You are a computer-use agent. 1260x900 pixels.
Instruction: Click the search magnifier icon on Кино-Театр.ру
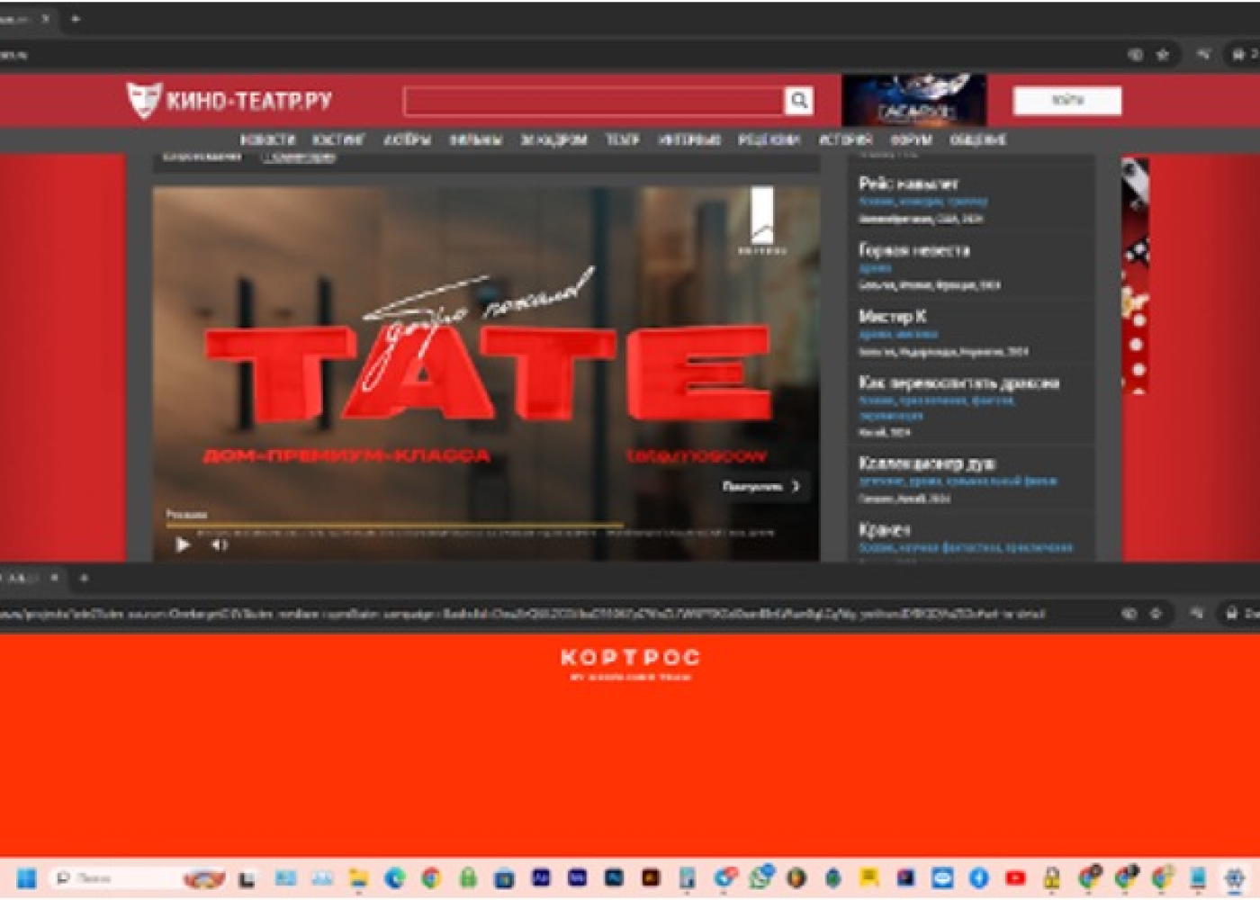798,101
